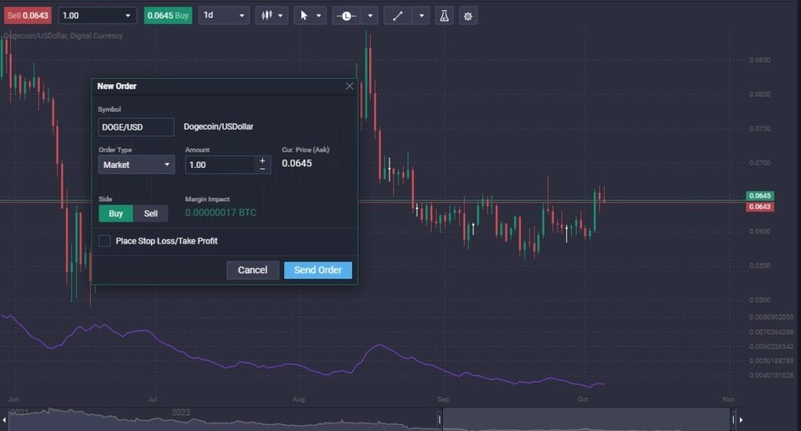The image size is (801, 431).
Task: Select the cursor pointer tool
Action: 304,16
